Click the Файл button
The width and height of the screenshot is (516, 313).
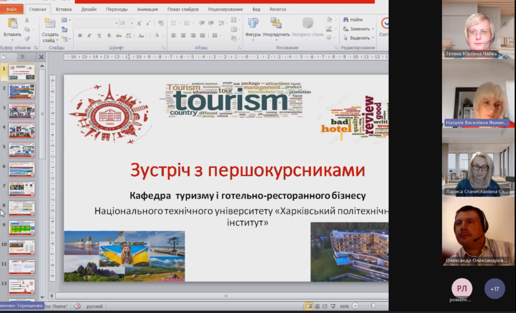[x=11, y=9]
